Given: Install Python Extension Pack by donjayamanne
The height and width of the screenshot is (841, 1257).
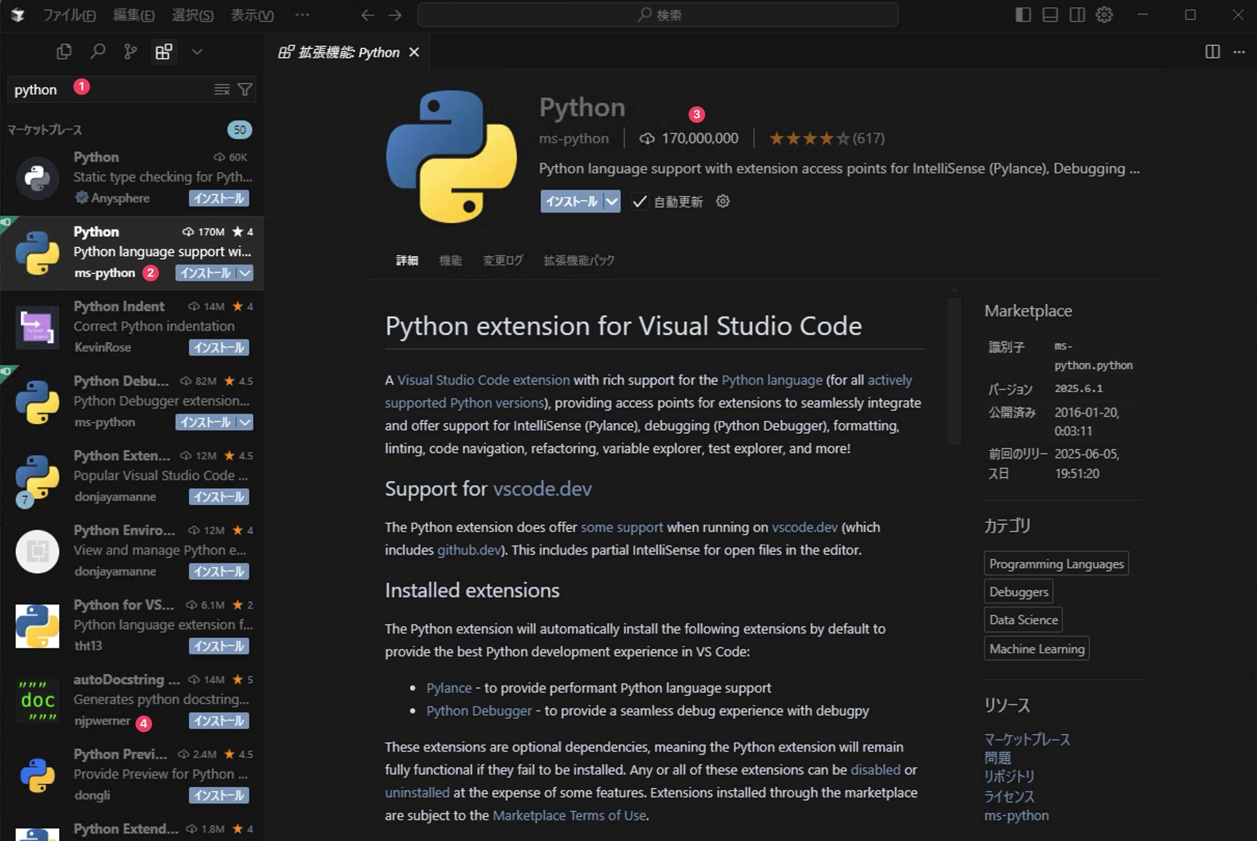Looking at the screenshot, I should point(219,497).
